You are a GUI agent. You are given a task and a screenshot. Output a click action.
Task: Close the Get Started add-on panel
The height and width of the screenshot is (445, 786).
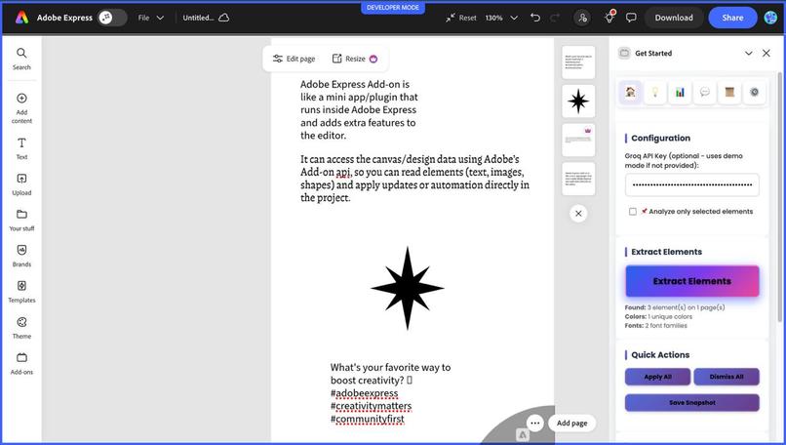[766, 53]
